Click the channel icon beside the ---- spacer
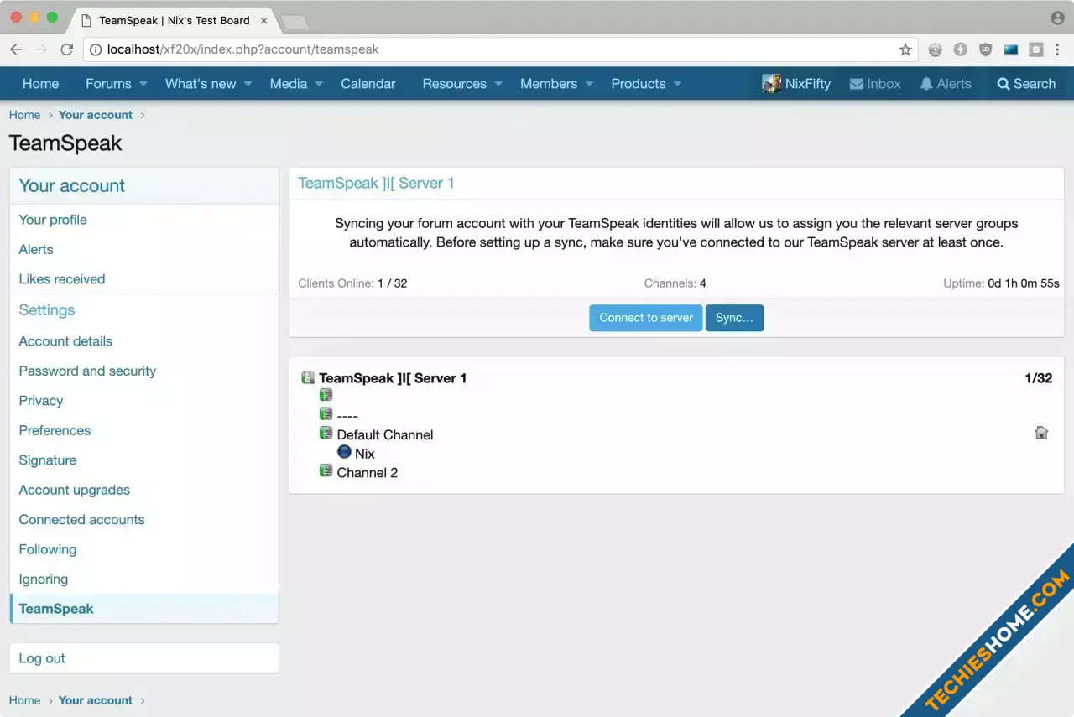1074x717 pixels. point(326,413)
